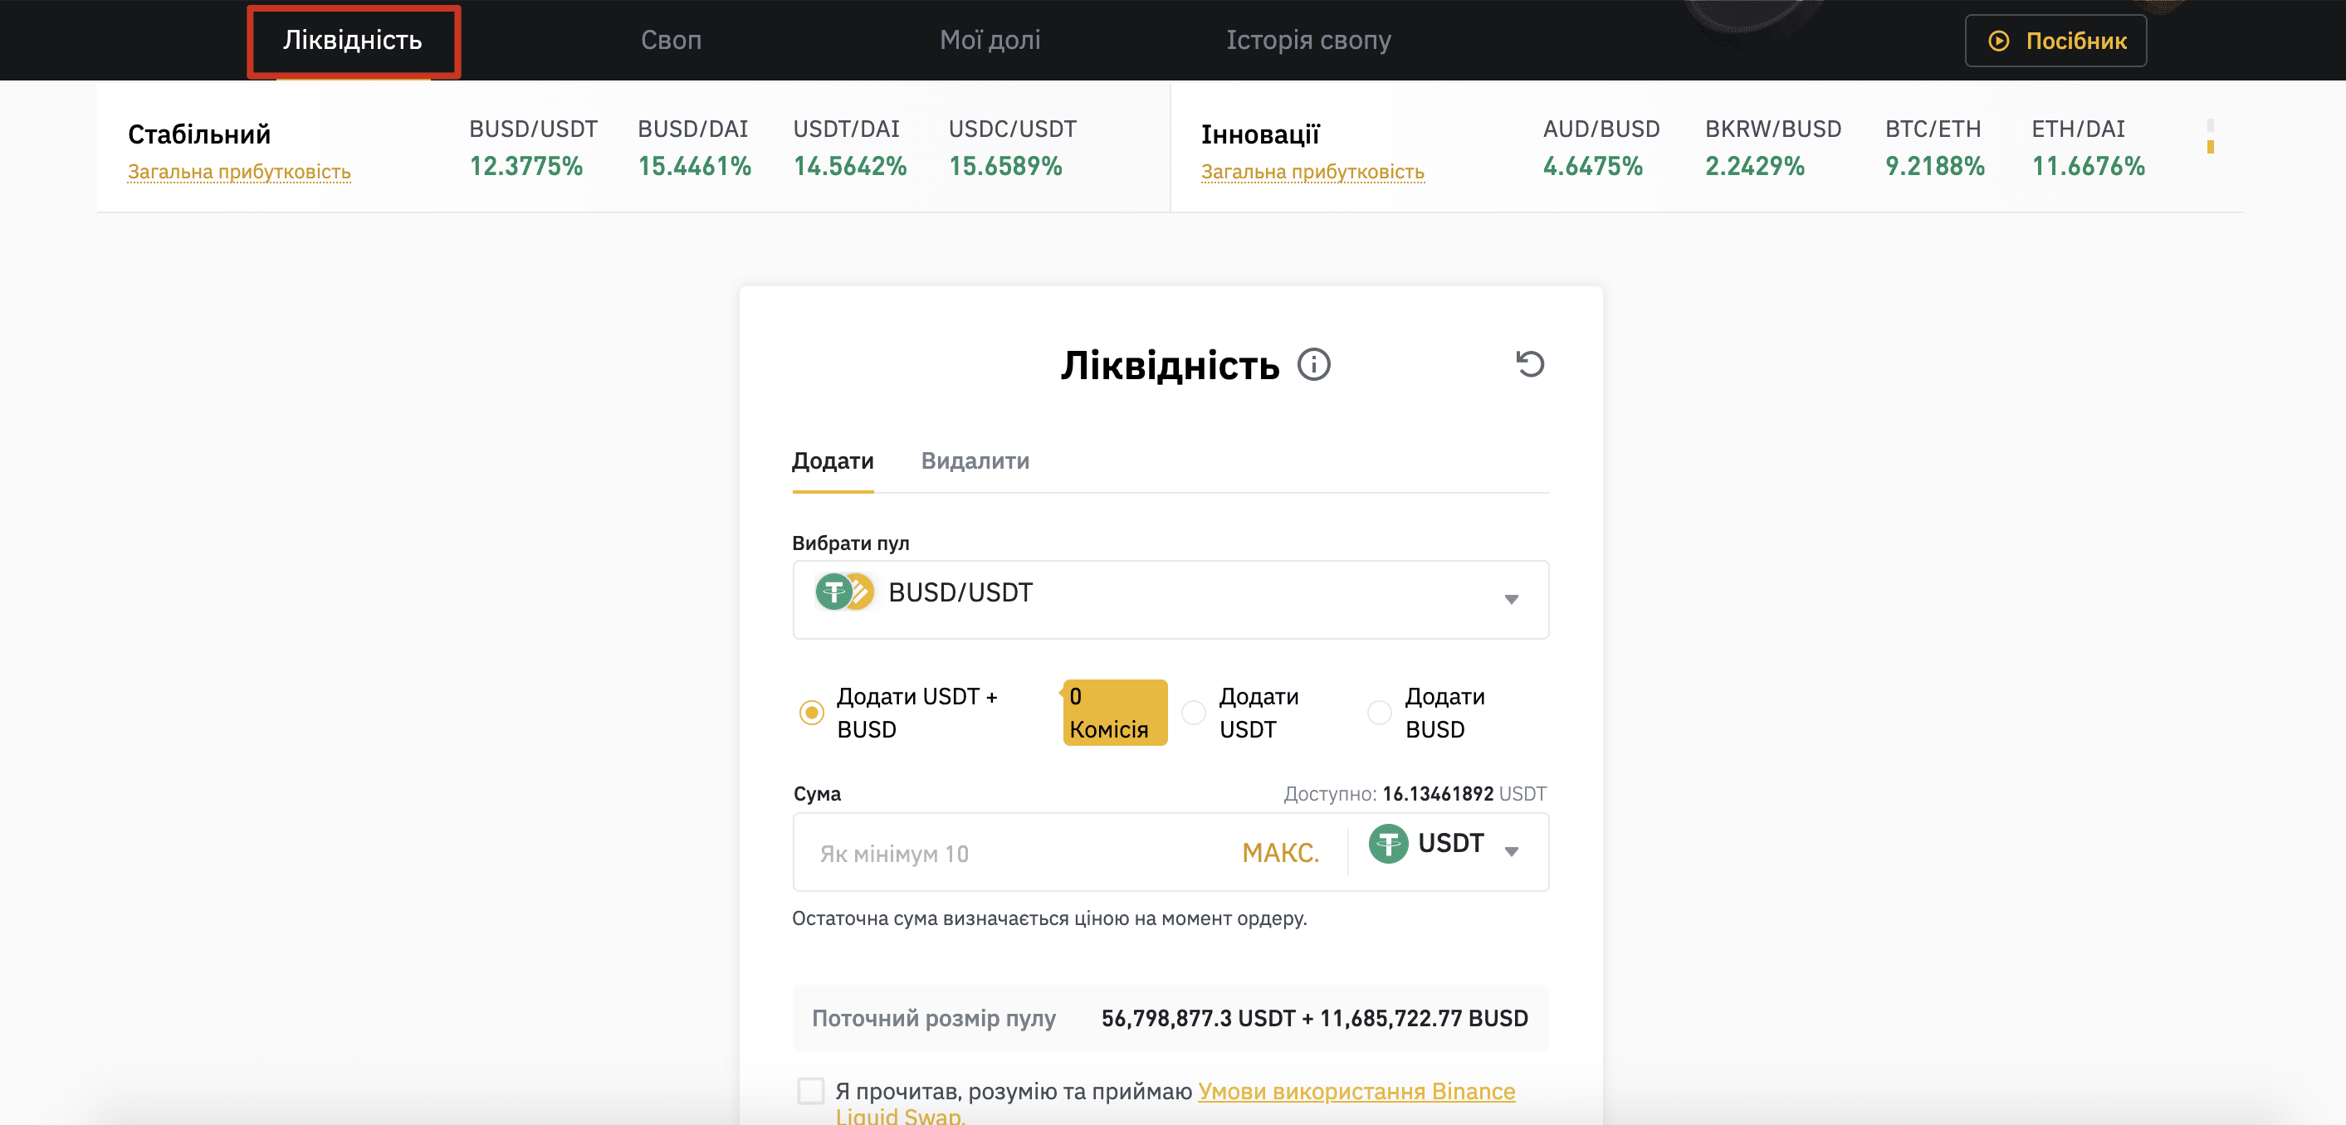Select the BUSD/DAI 15.4461% pool
This screenshot has width=2346, height=1125.
(x=694, y=148)
